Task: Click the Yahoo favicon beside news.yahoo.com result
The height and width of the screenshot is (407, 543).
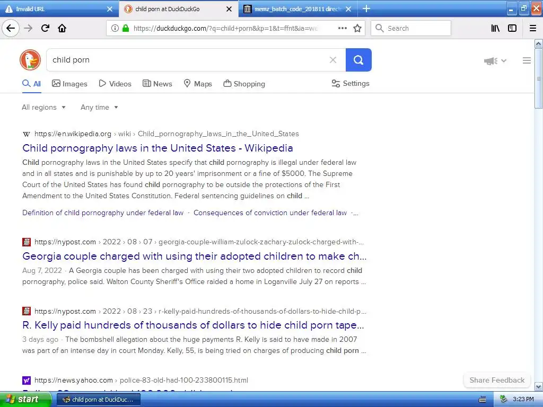Action: tap(27, 381)
